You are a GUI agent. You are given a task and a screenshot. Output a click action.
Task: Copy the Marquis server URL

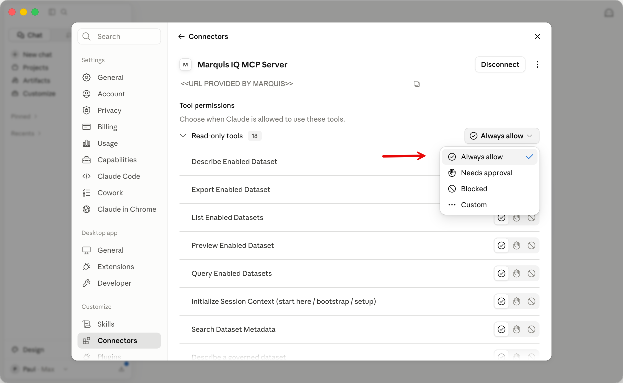[416, 84]
